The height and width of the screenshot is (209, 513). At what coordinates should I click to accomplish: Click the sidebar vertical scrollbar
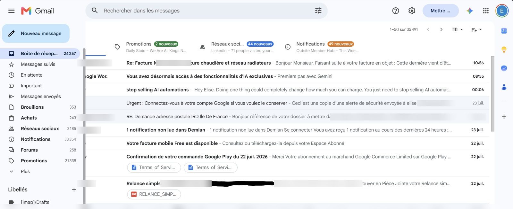tap(84, 126)
